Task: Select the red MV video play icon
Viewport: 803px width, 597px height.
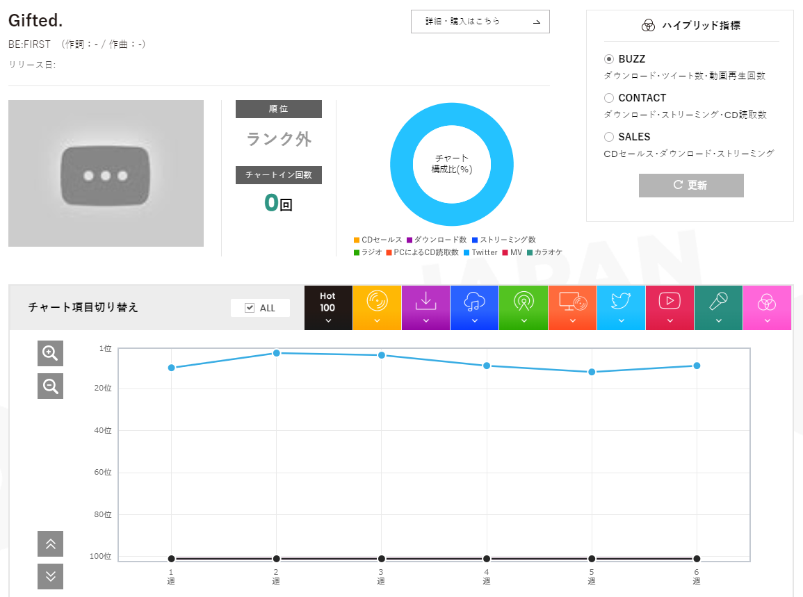Action: point(670,301)
